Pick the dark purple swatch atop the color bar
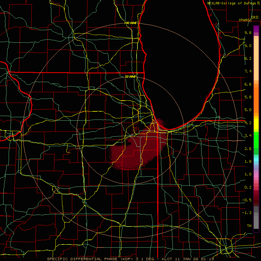The image size is (261, 261). [x=256, y=29]
